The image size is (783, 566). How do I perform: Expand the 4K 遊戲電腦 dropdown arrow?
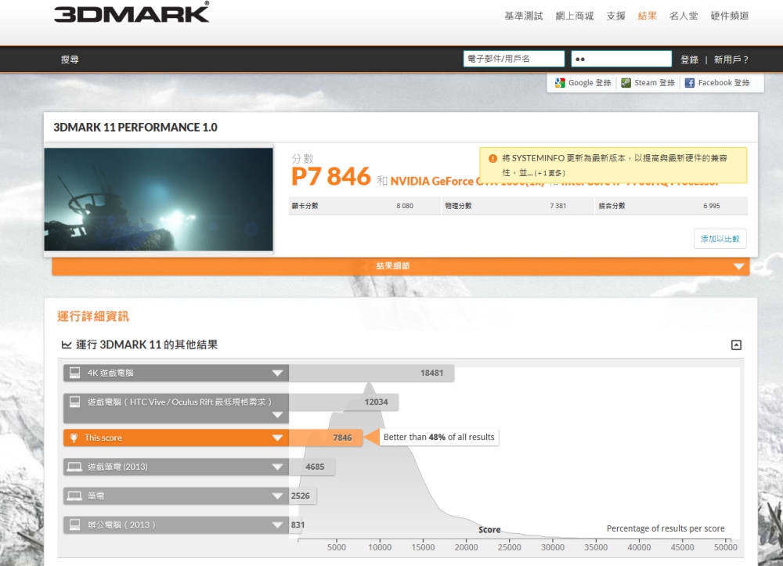click(x=278, y=373)
